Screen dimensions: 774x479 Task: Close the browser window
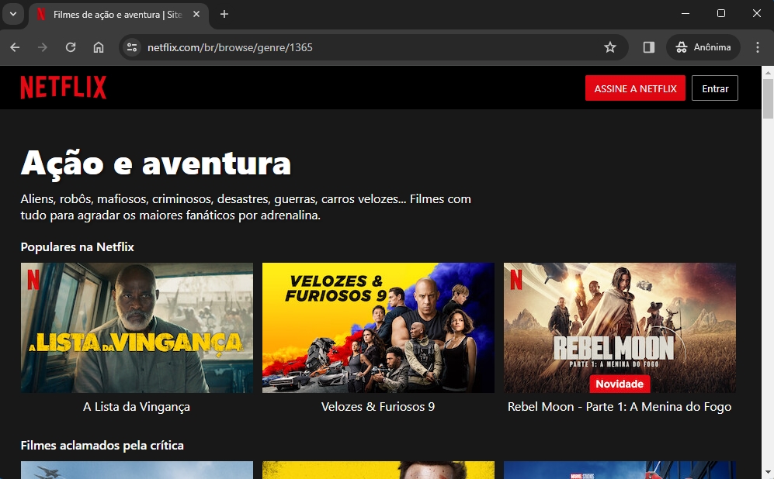(757, 14)
